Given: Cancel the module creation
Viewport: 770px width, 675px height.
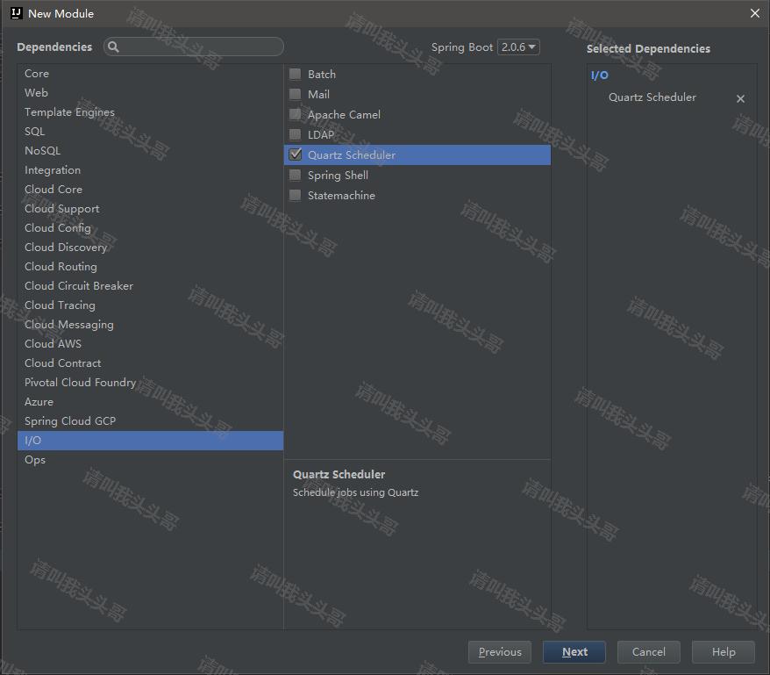Looking at the screenshot, I should pyautogui.click(x=649, y=652).
